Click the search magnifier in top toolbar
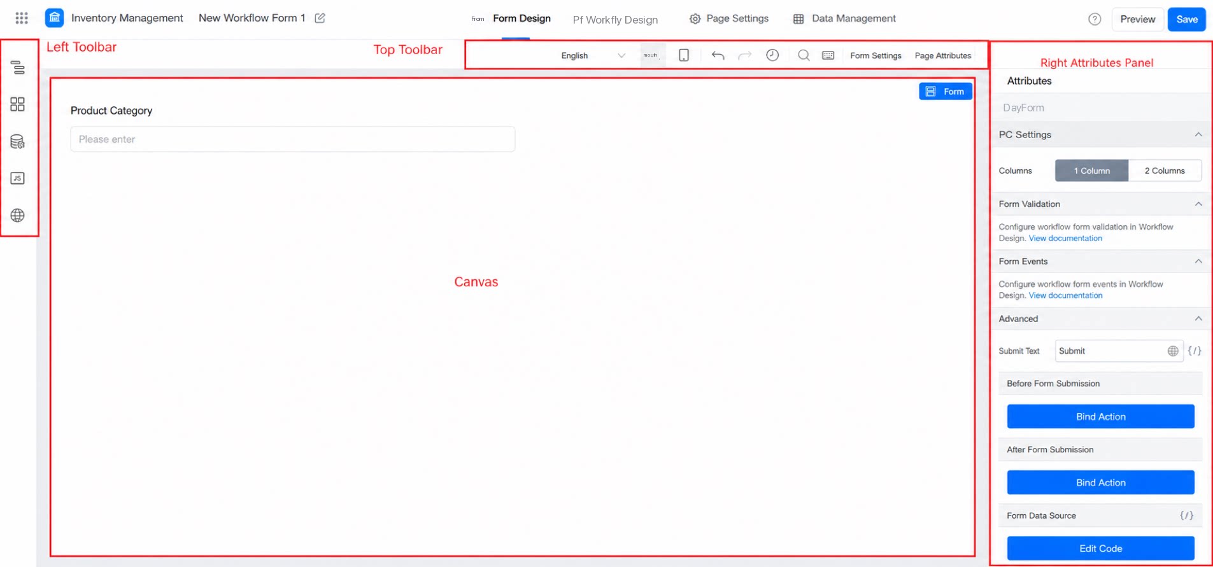Image resolution: width=1213 pixels, height=567 pixels. pos(804,55)
